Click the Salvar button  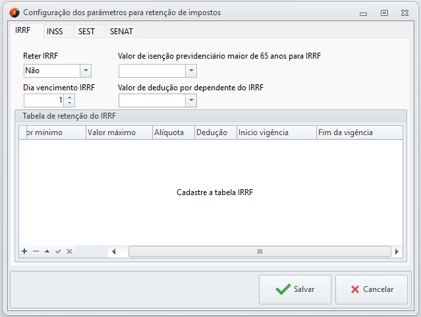pos(295,289)
